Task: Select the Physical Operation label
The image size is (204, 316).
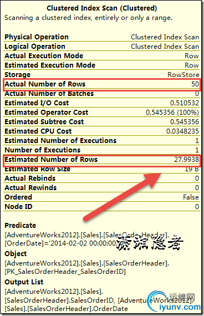Action: [x=37, y=37]
